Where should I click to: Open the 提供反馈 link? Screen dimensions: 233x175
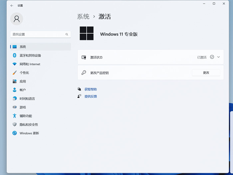click(x=91, y=96)
